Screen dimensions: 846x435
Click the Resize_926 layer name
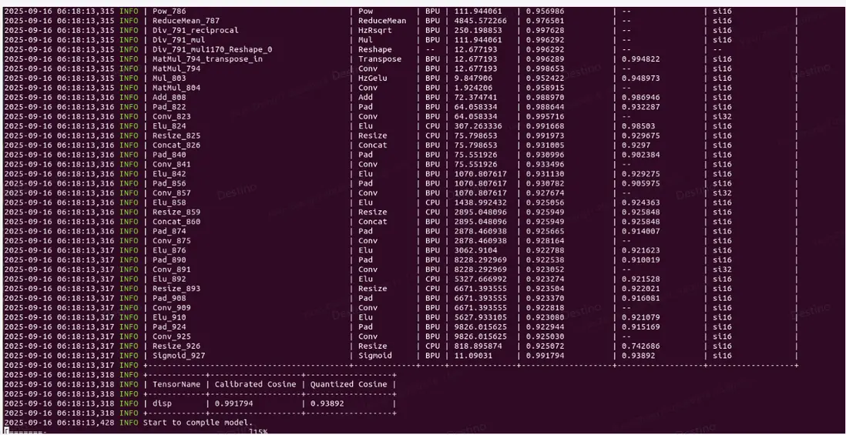pos(176,346)
